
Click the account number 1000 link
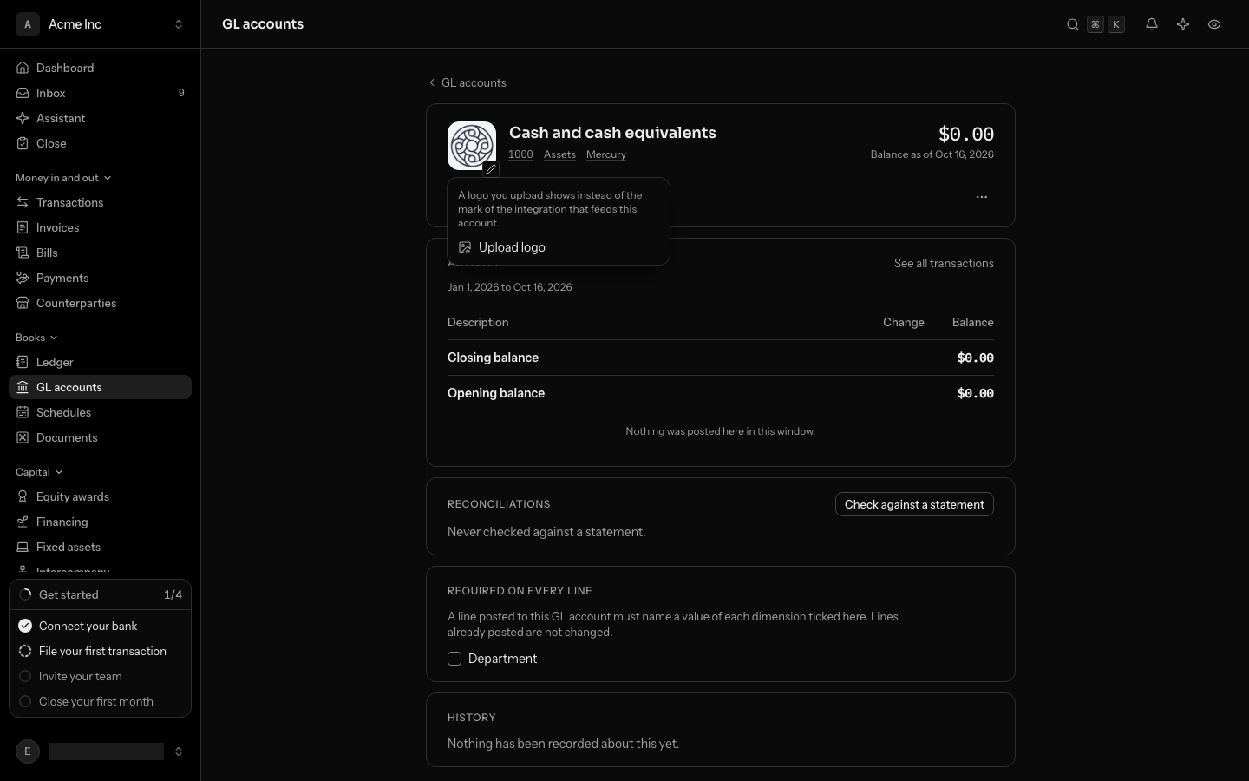click(520, 154)
